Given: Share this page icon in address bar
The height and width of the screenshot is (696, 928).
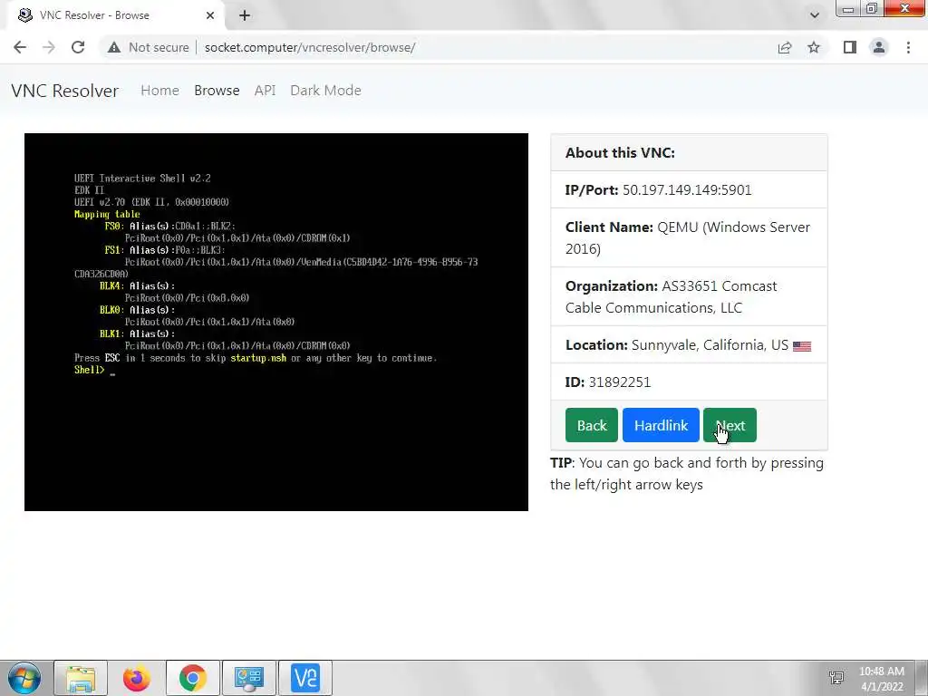Looking at the screenshot, I should click(x=785, y=47).
